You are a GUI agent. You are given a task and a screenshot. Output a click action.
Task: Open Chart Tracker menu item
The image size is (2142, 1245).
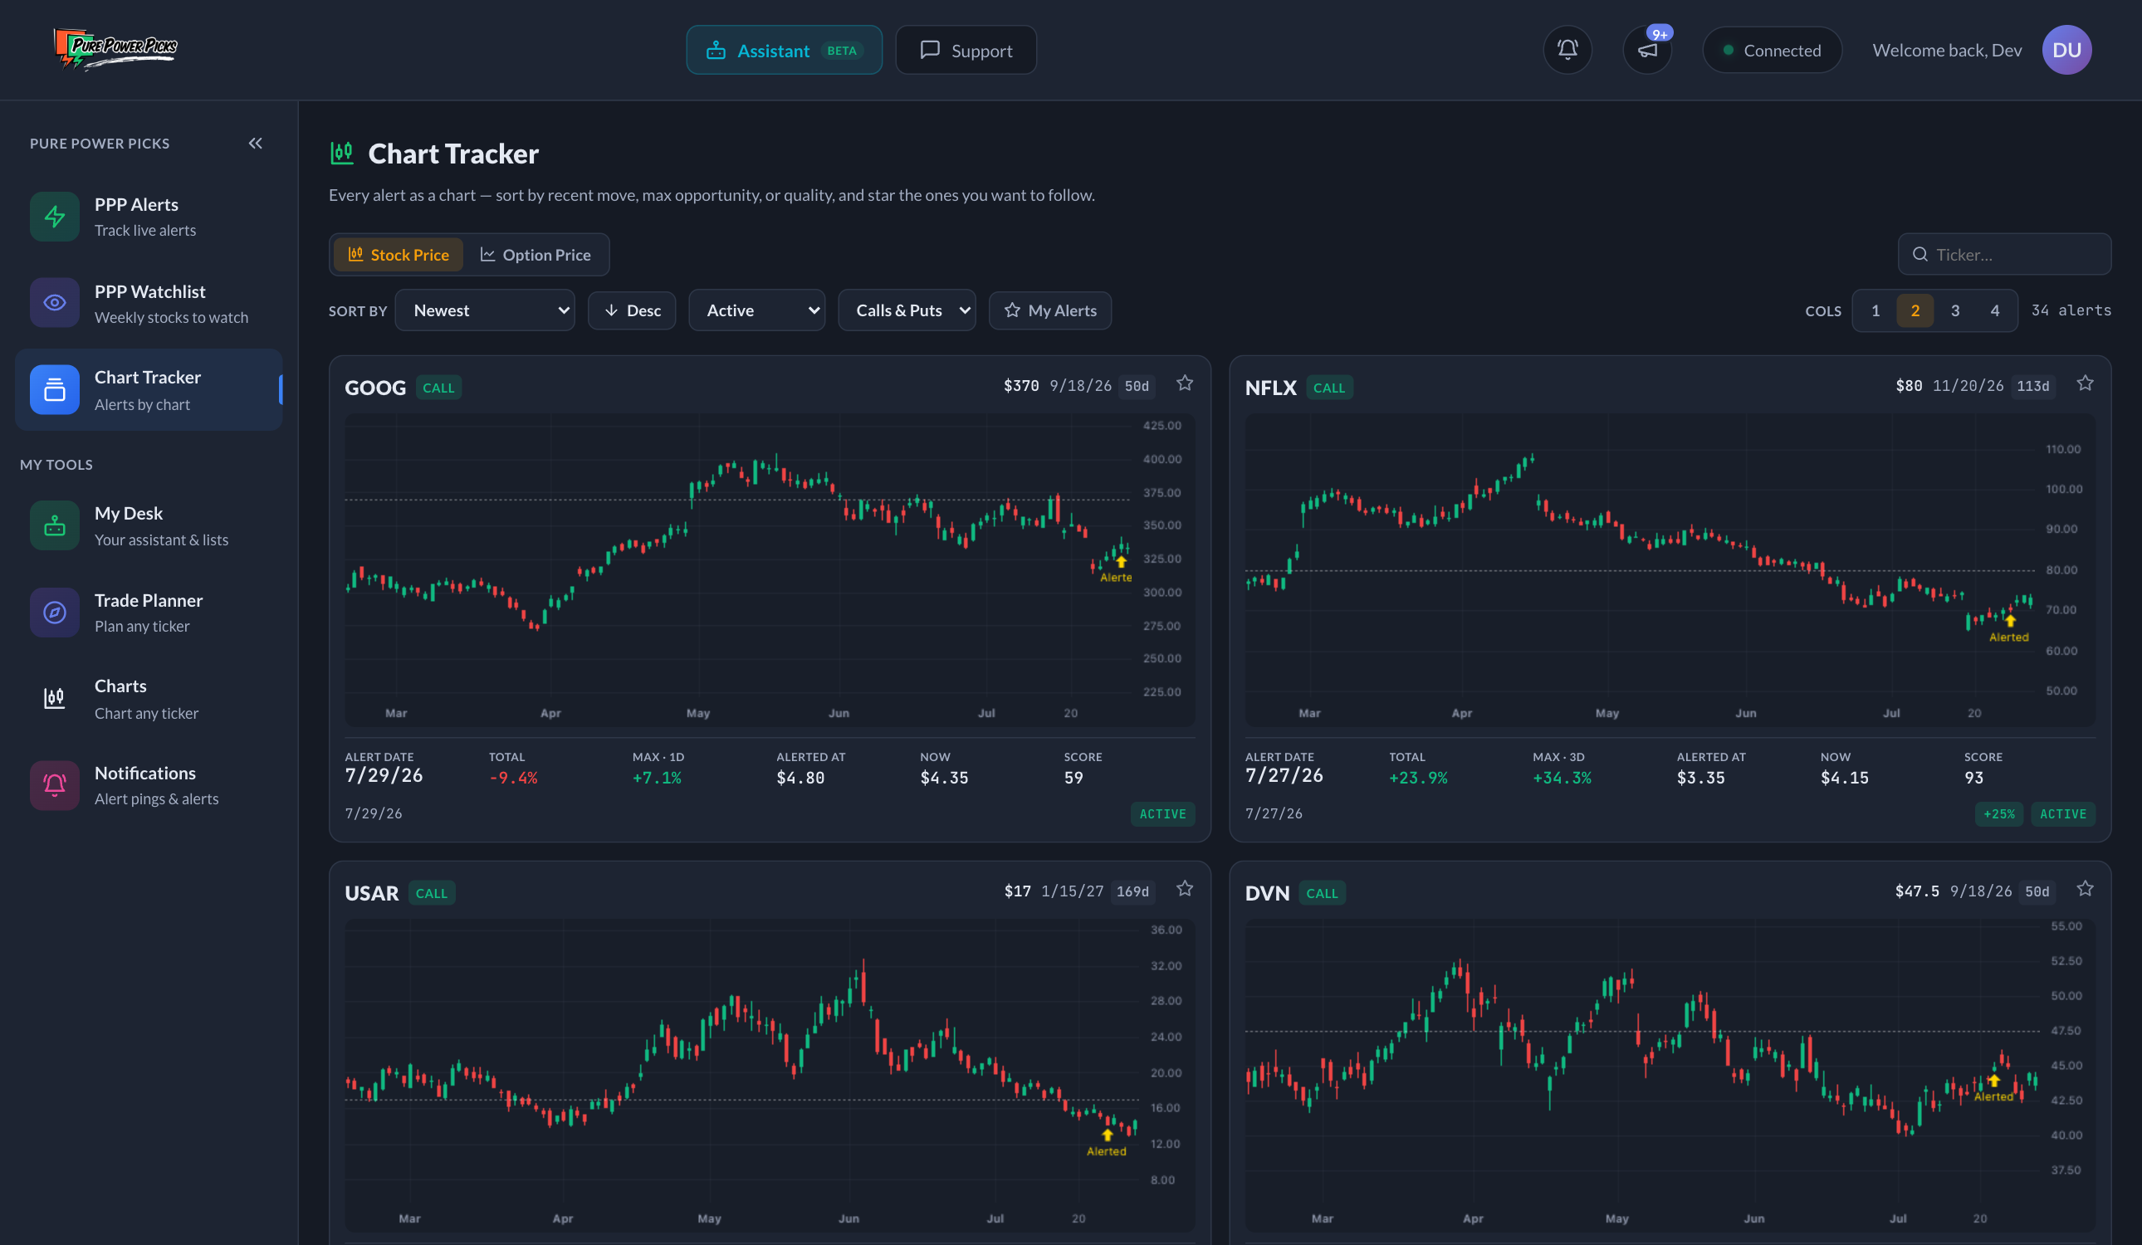pyautogui.click(x=149, y=389)
